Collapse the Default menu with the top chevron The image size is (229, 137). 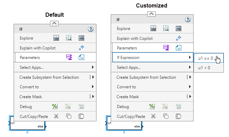click(x=54, y=24)
